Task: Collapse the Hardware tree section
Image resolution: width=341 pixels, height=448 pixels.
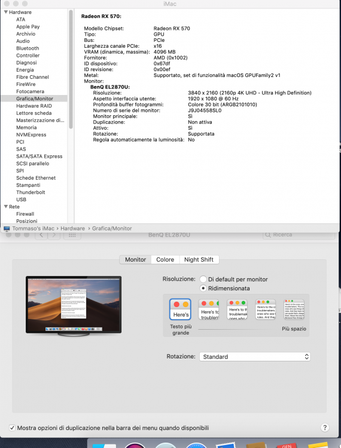Action: point(6,12)
